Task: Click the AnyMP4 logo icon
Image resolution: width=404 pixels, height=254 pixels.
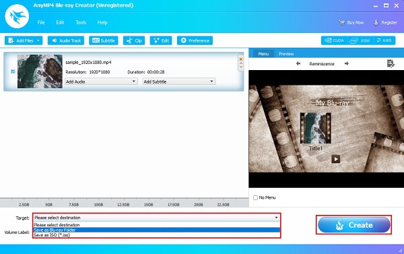Action: (x=17, y=16)
